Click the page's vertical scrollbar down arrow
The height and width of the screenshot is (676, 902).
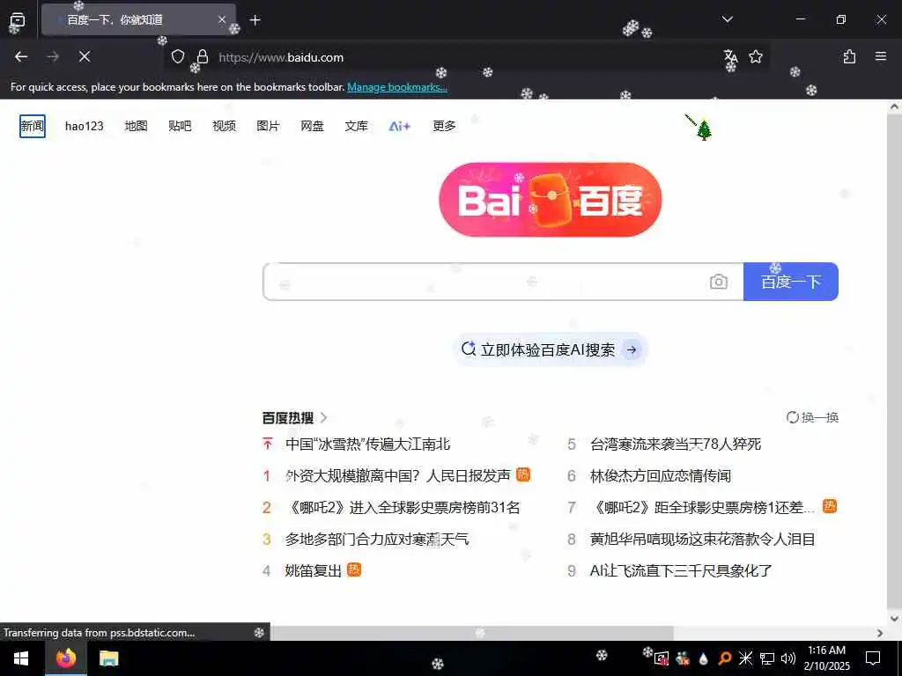point(894,619)
